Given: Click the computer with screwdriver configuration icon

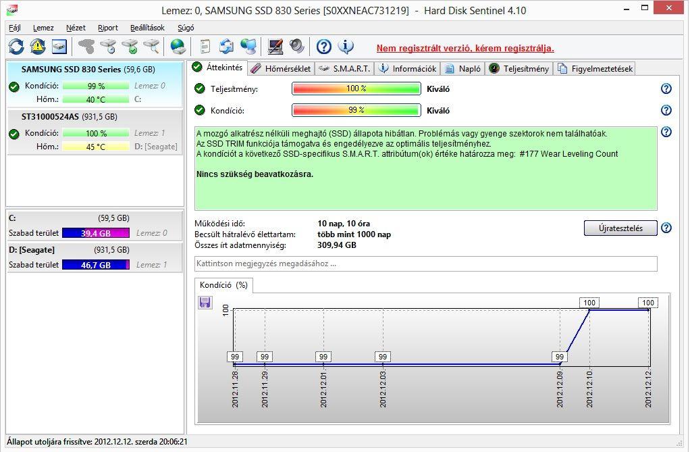Looking at the screenshot, I should (275, 47).
